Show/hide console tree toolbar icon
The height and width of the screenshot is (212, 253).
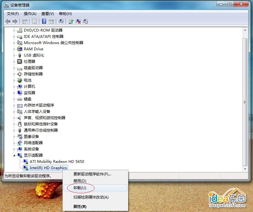tap(25, 21)
